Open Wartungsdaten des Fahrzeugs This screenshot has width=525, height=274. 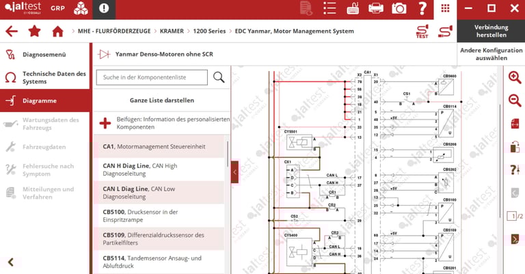45,124
